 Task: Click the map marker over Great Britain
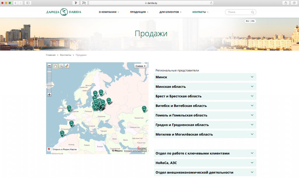tap(69, 109)
